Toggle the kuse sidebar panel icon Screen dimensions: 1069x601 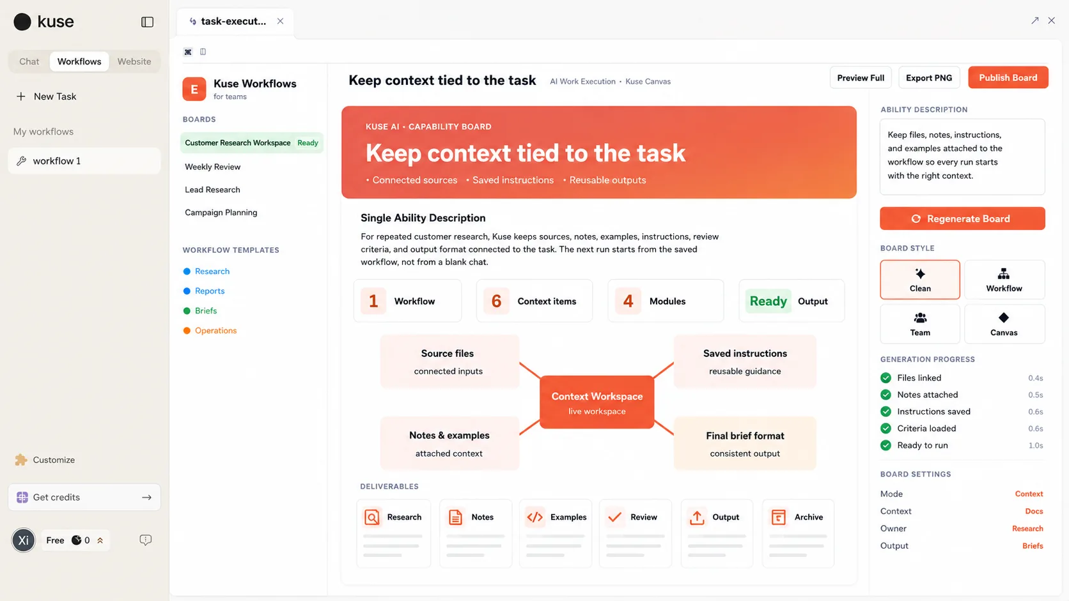(x=147, y=22)
